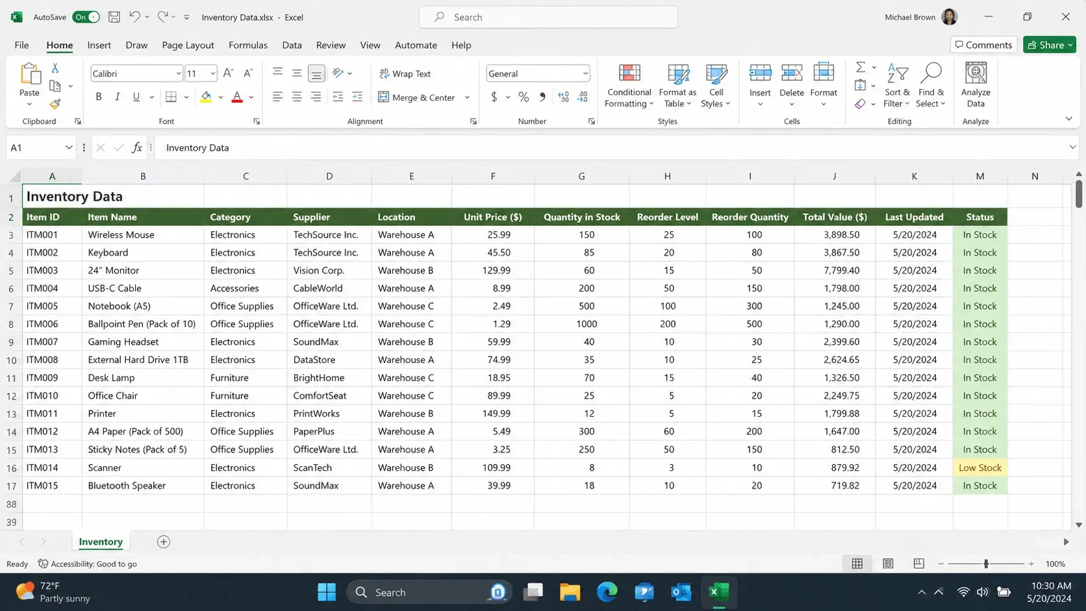1086x611 pixels.
Task: Switch to the Page Layout tab
Action: tap(188, 45)
